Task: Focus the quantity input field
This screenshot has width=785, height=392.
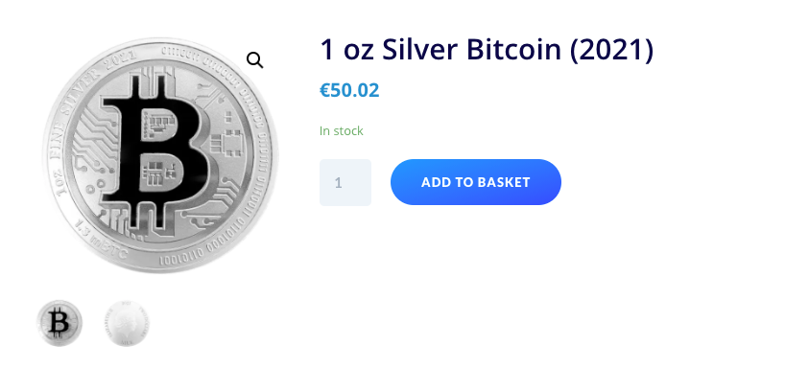Action: pos(345,182)
